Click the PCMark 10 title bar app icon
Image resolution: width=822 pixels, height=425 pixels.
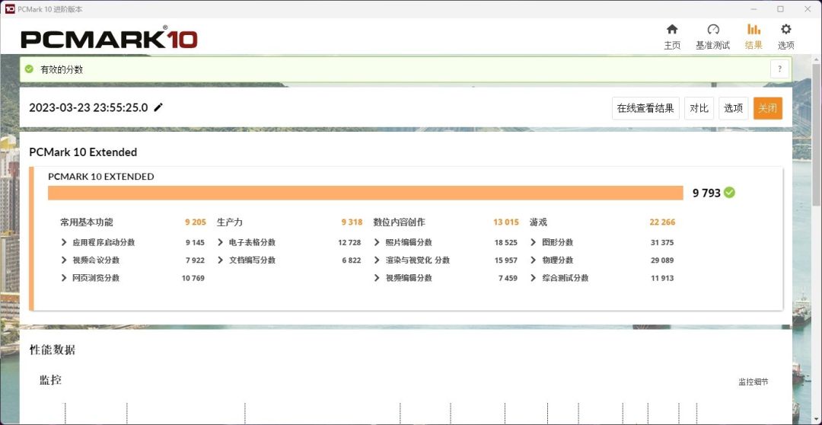coord(9,9)
